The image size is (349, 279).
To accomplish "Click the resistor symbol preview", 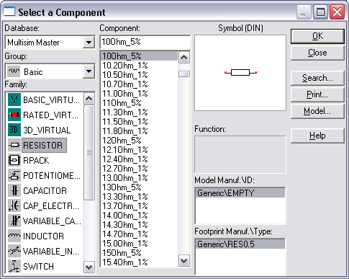I will [240, 72].
